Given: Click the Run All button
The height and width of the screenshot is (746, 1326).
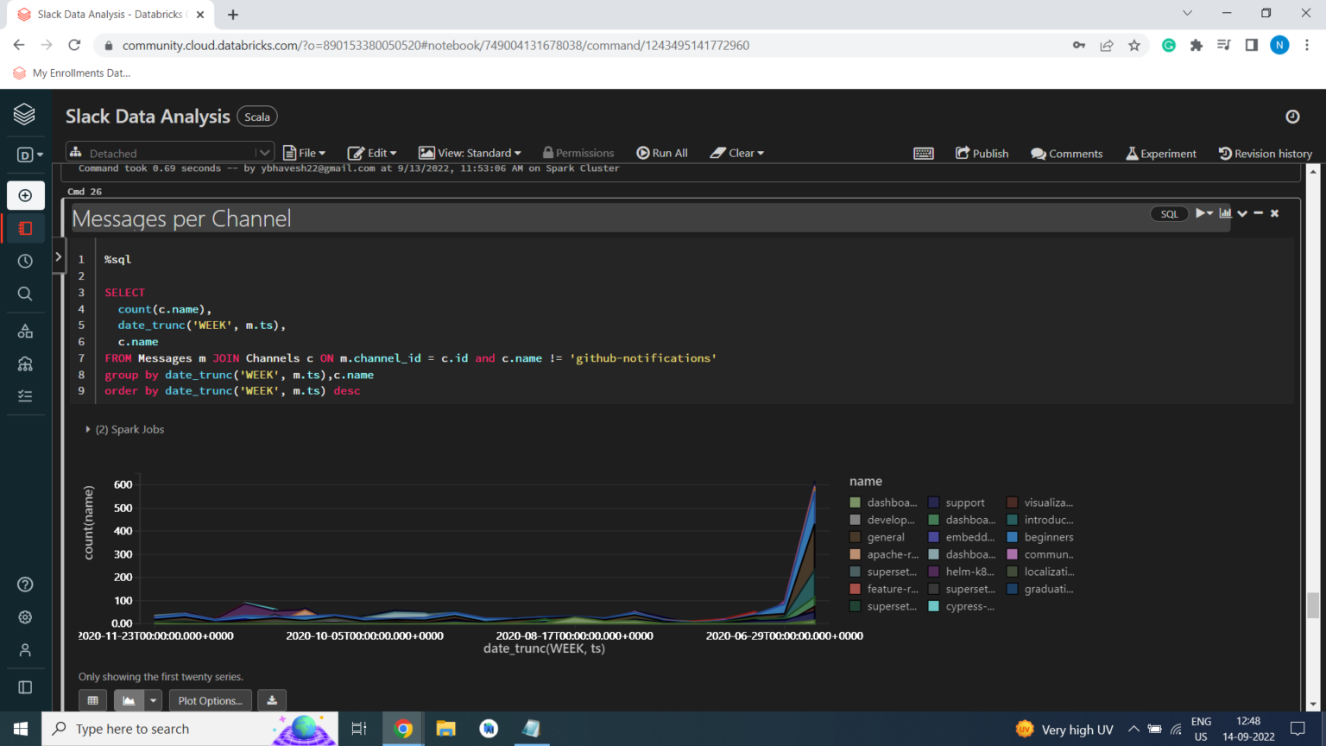Looking at the screenshot, I should (662, 153).
